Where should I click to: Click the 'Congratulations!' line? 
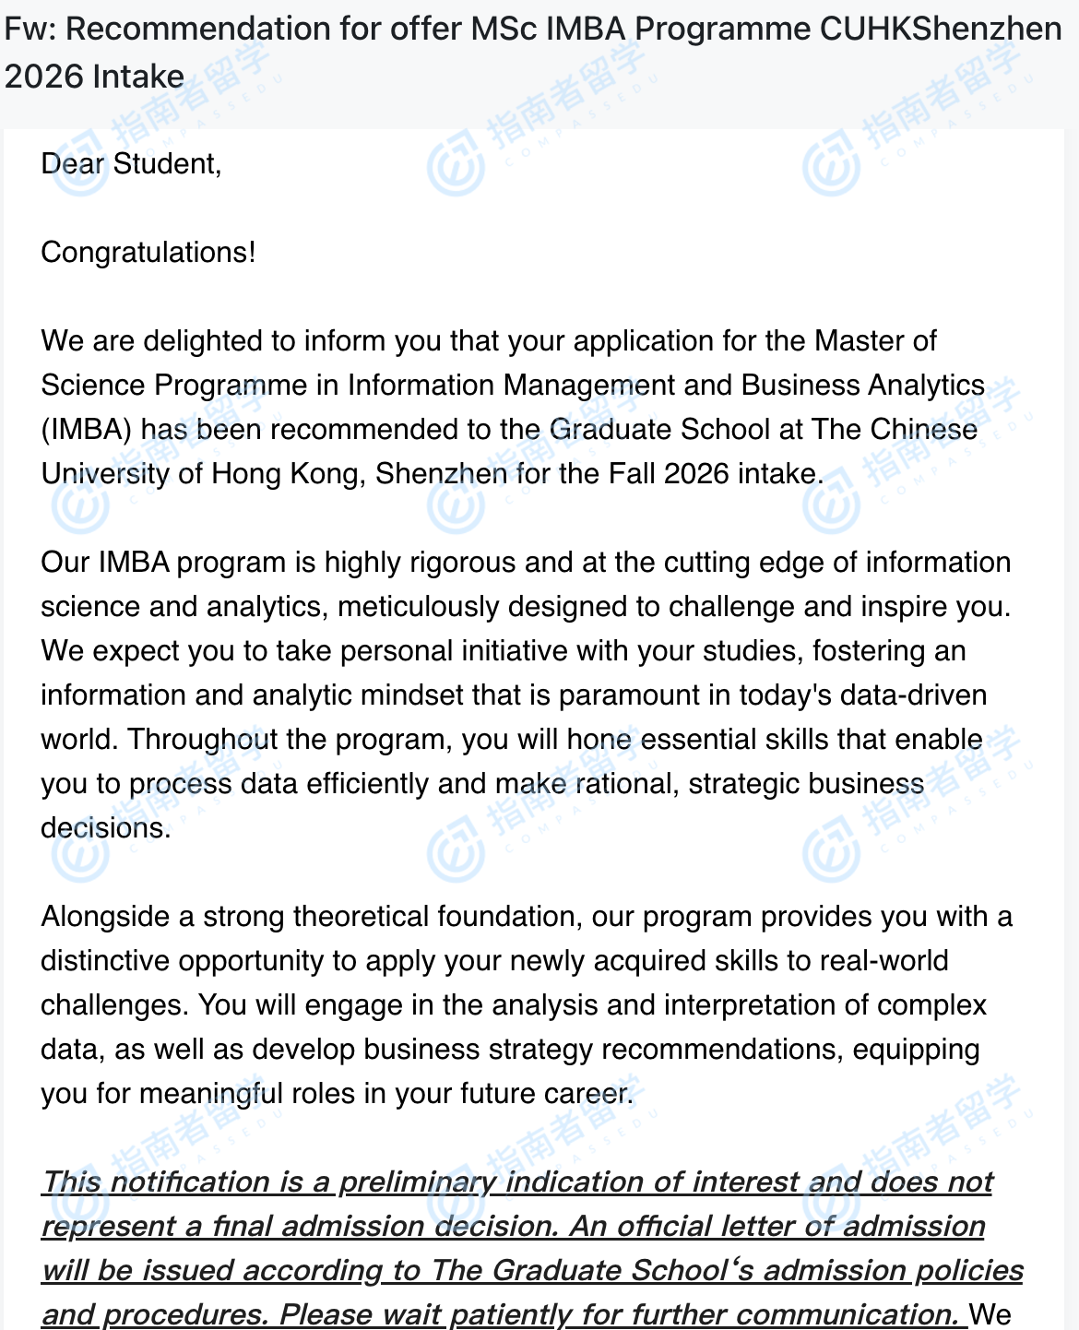148,253
